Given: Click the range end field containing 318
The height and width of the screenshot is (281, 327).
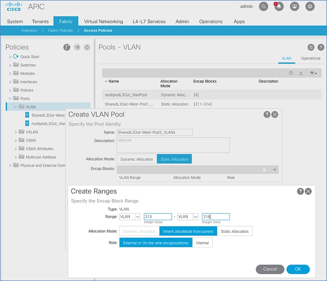Looking at the screenshot, I should (x=215, y=217).
